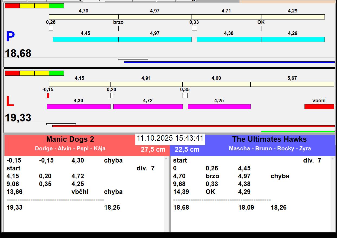Click lane L green start light
This screenshot has height=238, width=337.
56,73
